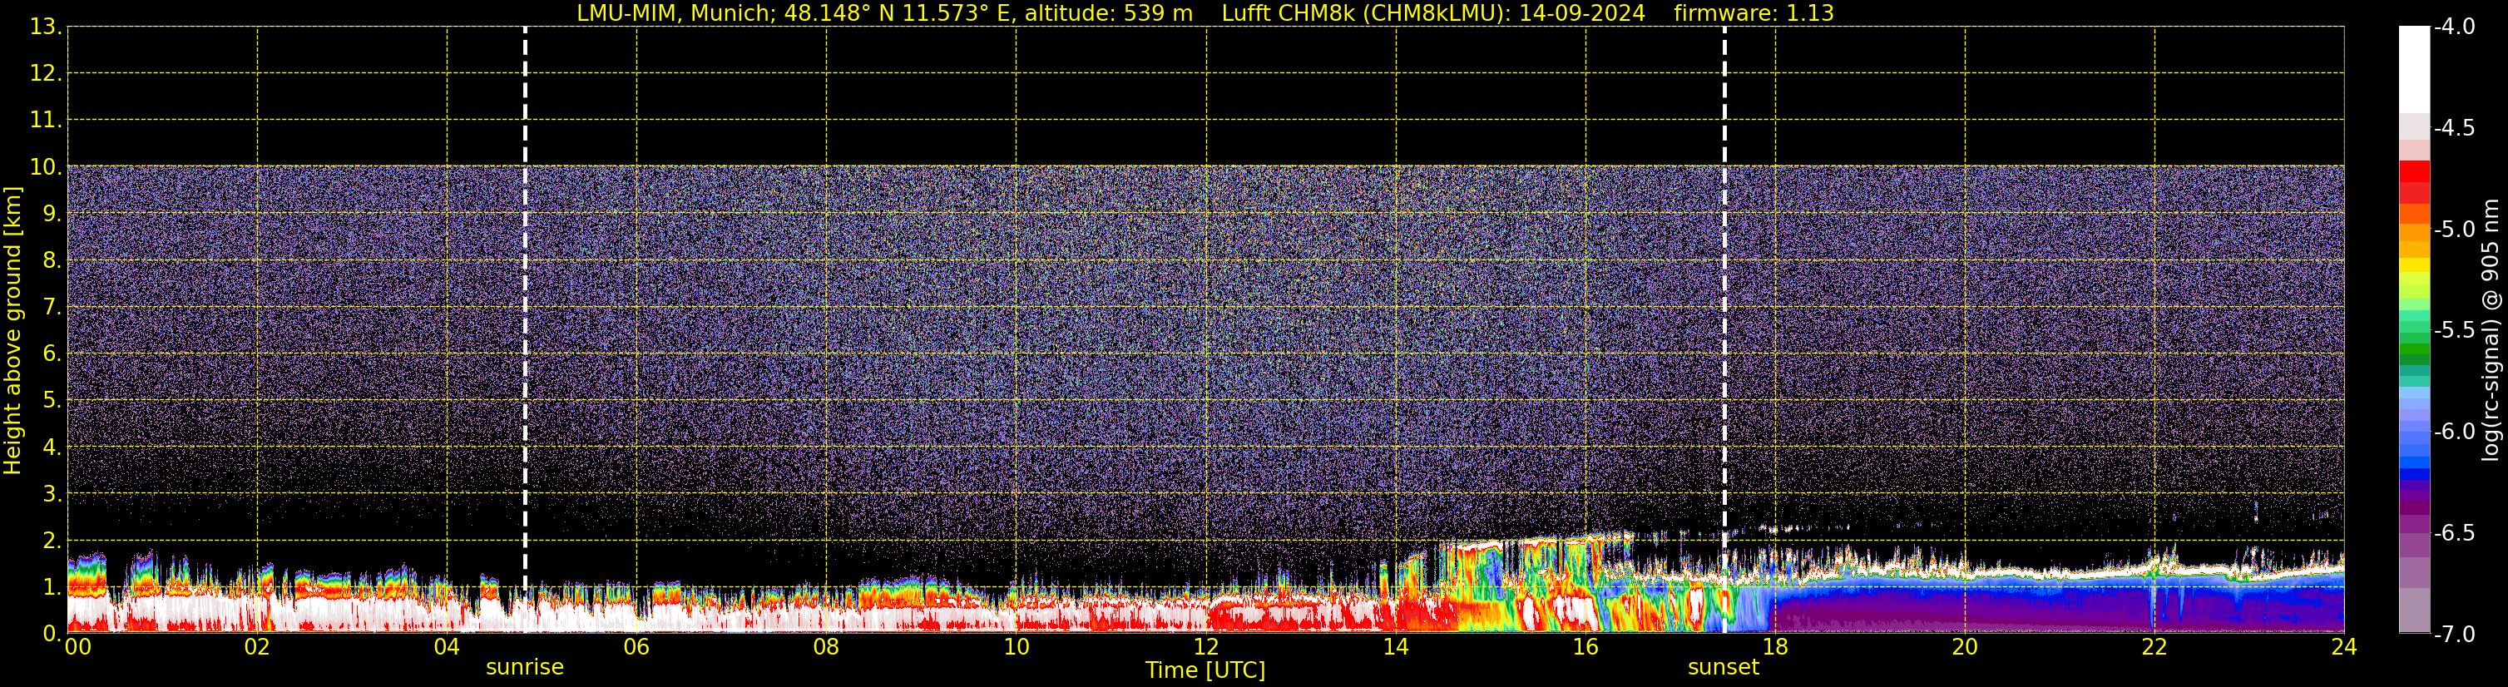
Task: Click the 'Height above ground [km]' axis title
Action: pos(12,331)
